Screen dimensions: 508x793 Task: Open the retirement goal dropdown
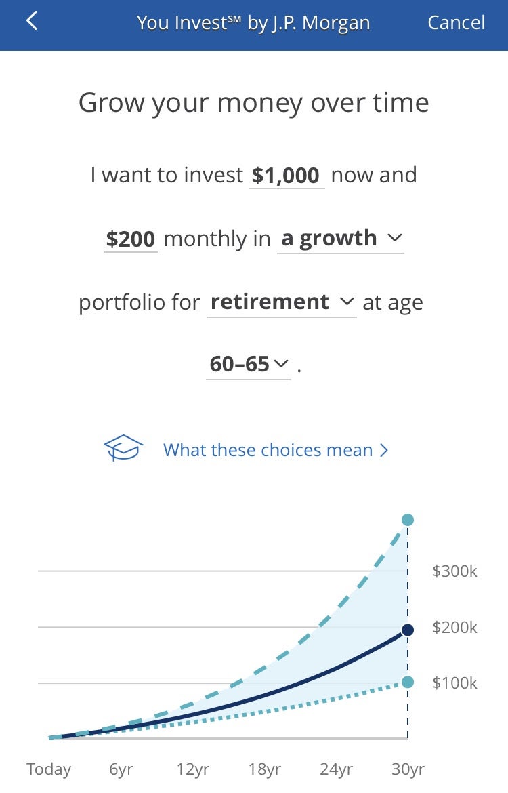[x=282, y=302]
